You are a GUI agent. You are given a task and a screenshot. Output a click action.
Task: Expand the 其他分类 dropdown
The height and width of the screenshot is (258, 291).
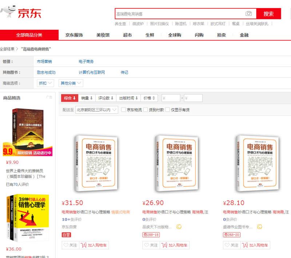[x=71, y=83]
